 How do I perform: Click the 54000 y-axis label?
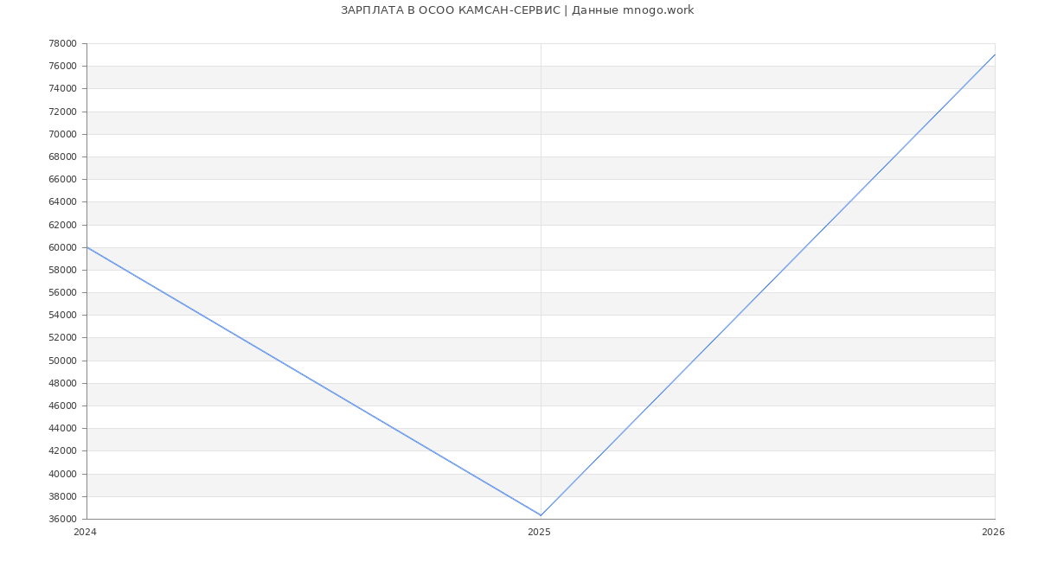tap(62, 316)
